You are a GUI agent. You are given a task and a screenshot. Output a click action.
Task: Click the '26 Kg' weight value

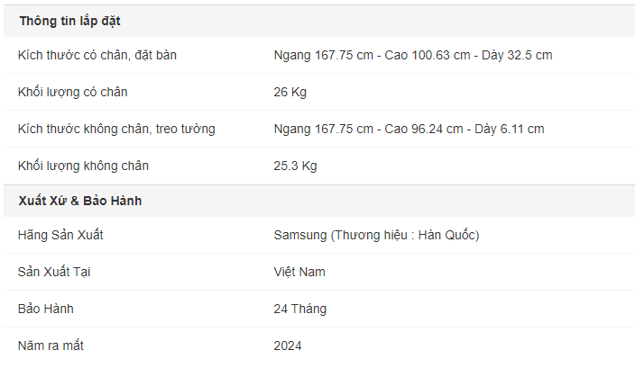[x=290, y=92]
